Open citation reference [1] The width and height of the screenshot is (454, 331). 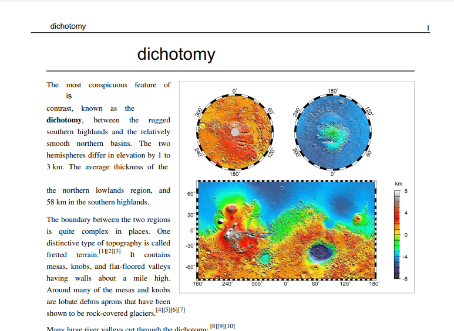pos(102,251)
